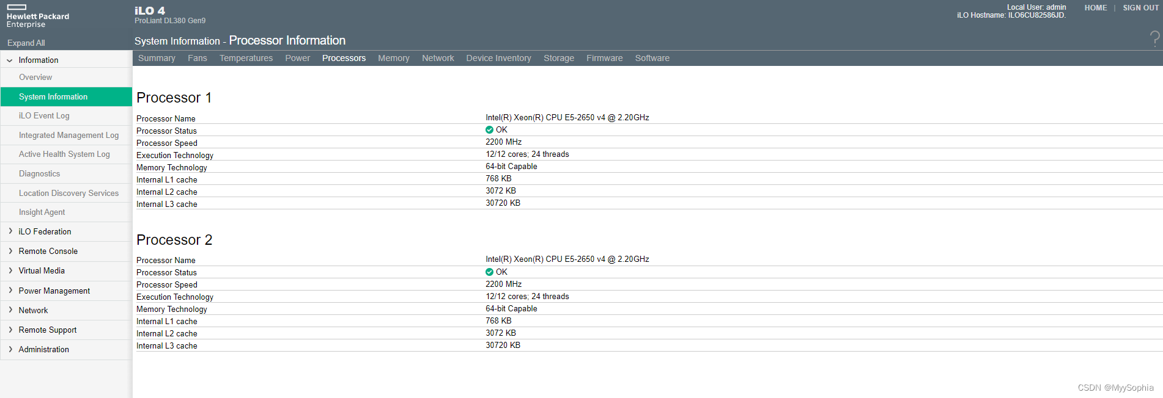Click the iLO 4 product title

pyautogui.click(x=150, y=10)
